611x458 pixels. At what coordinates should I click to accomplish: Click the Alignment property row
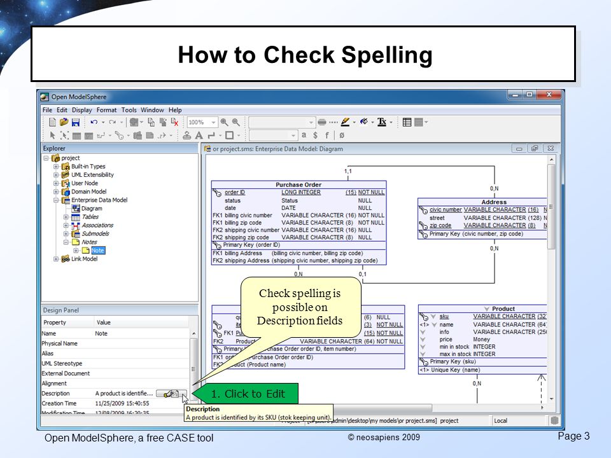click(115, 384)
